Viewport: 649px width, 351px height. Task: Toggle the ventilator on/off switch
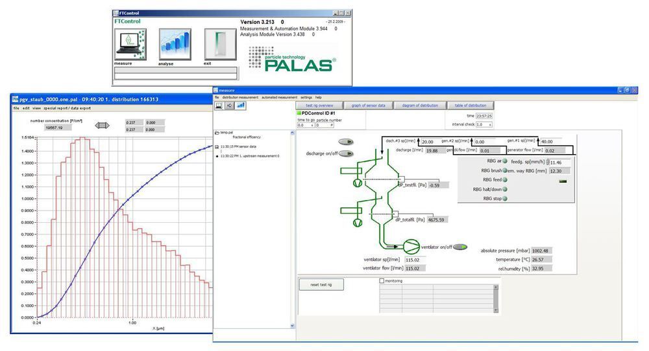point(460,247)
